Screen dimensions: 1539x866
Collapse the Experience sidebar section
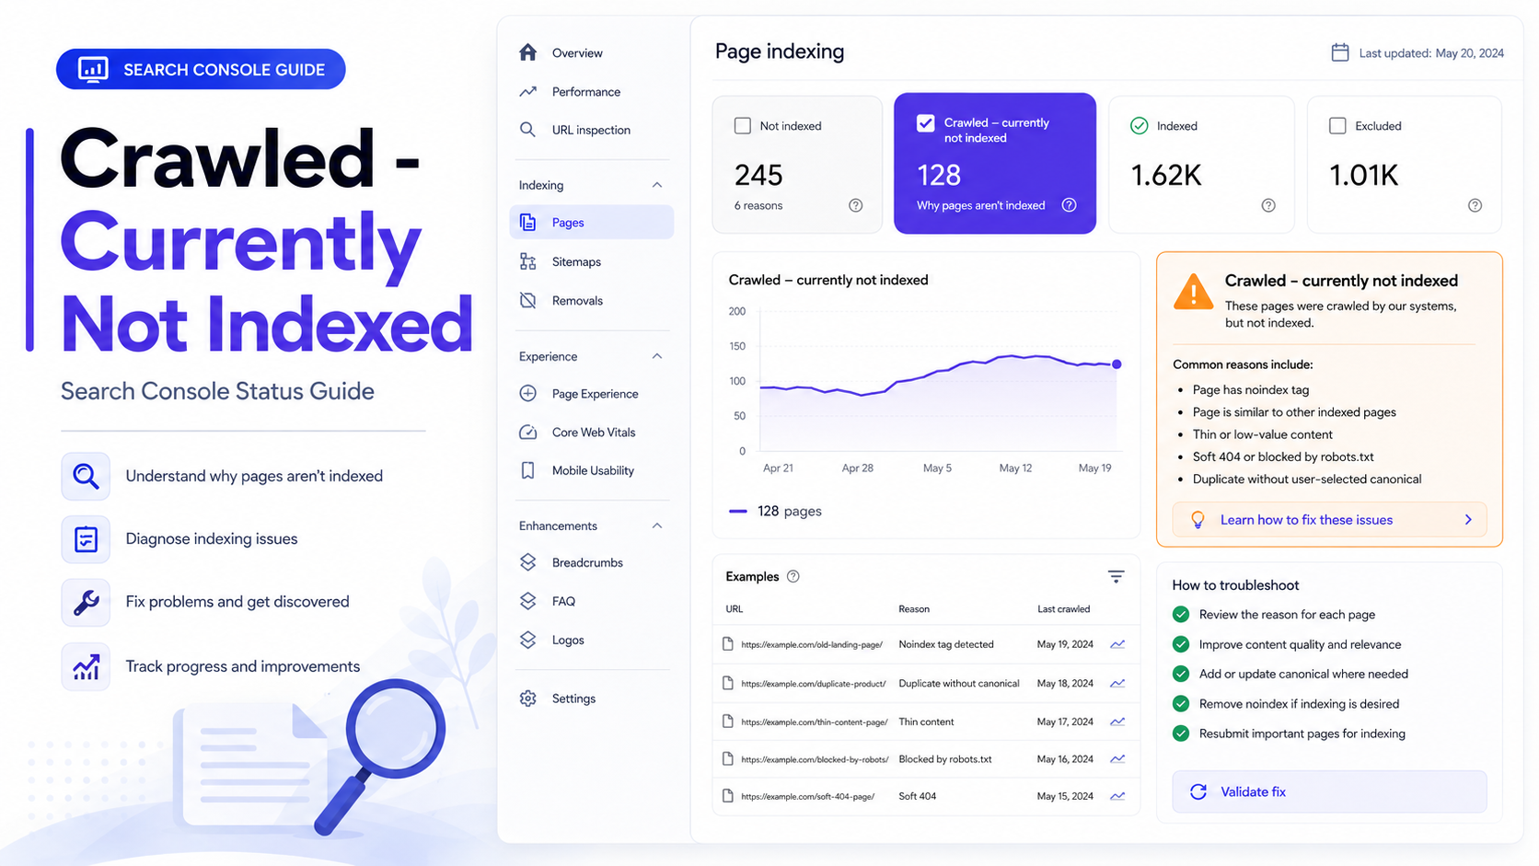pos(657,356)
